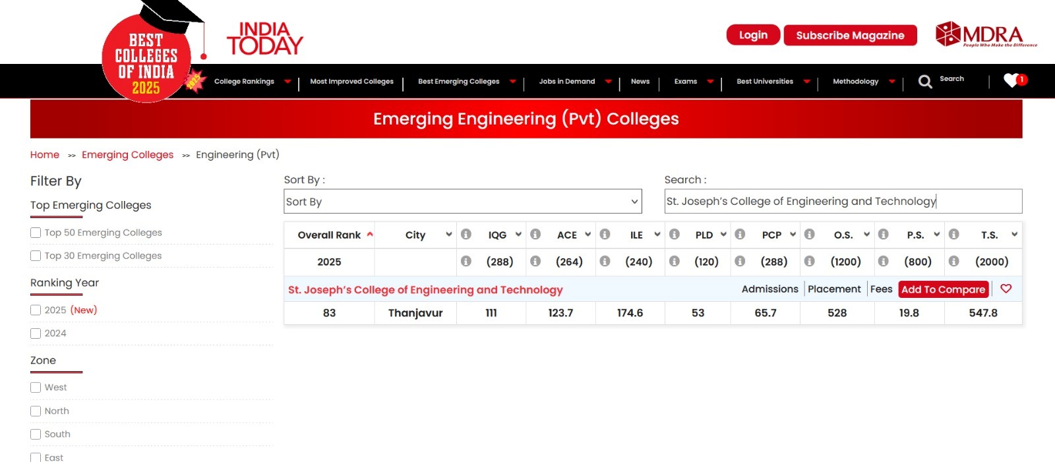Image resolution: width=1055 pixels, height=462 pixels.
Task: Click info icon next to (1200) value
Action: click(x=810, y=262)
